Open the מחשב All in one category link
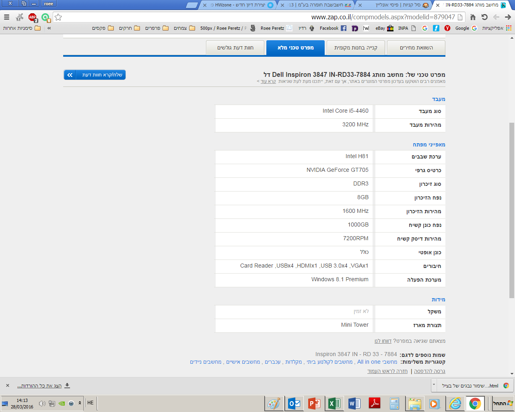 377,362
